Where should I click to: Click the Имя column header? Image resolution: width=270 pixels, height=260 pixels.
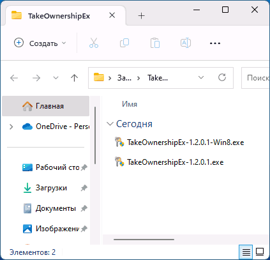130,104
